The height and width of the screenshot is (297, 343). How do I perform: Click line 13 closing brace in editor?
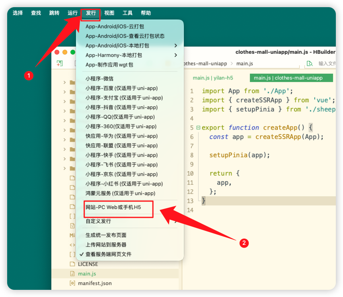click(203, 201)
